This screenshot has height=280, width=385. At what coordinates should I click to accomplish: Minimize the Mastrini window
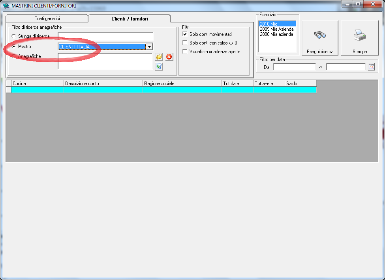pyautogui.click(x=347, y=4)
